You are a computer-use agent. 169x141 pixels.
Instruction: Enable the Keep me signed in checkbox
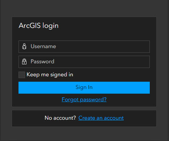click(22, 75)
